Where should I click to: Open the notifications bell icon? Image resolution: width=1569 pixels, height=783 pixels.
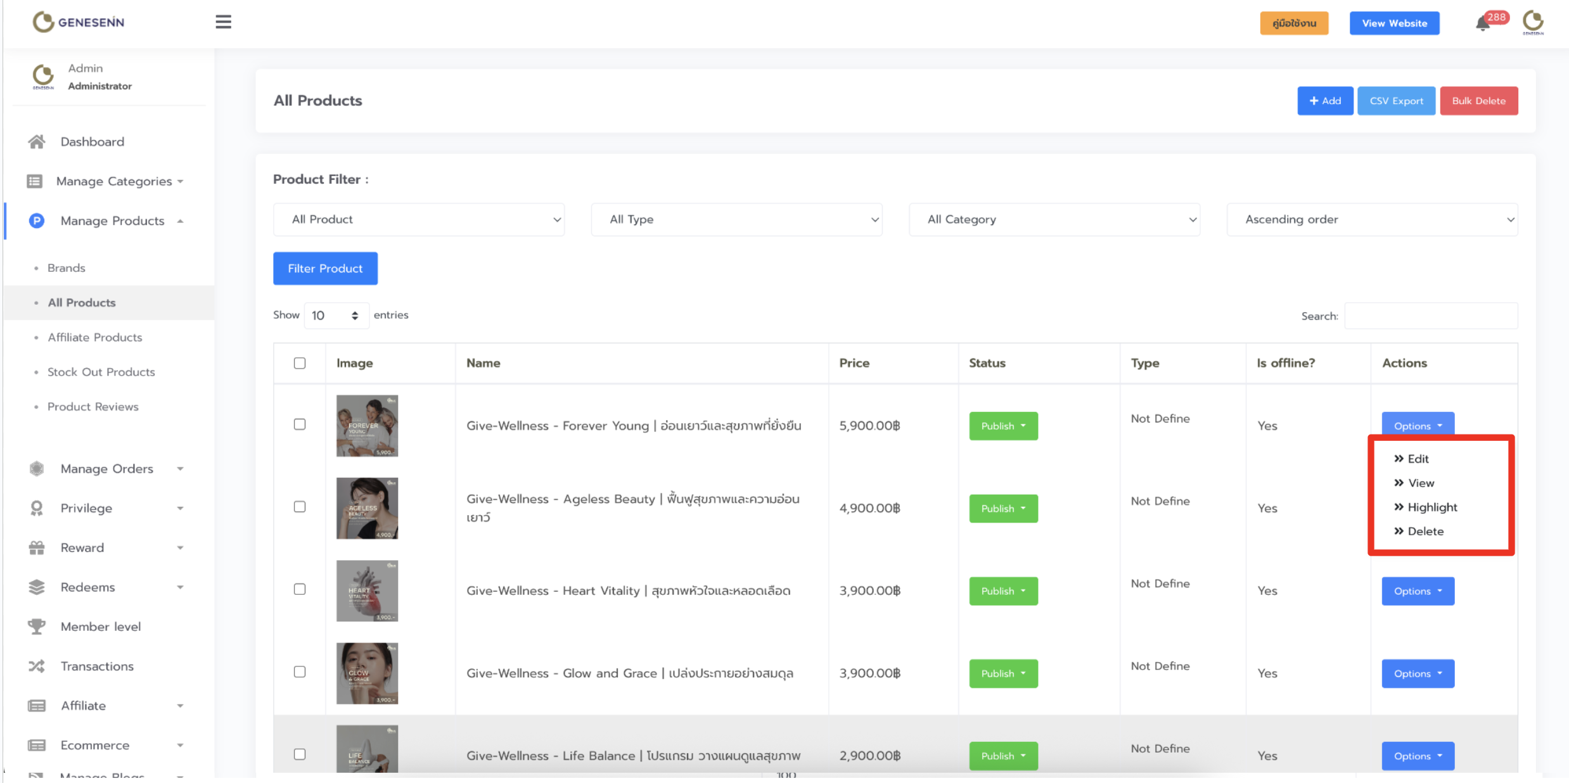coord(1482,24)
